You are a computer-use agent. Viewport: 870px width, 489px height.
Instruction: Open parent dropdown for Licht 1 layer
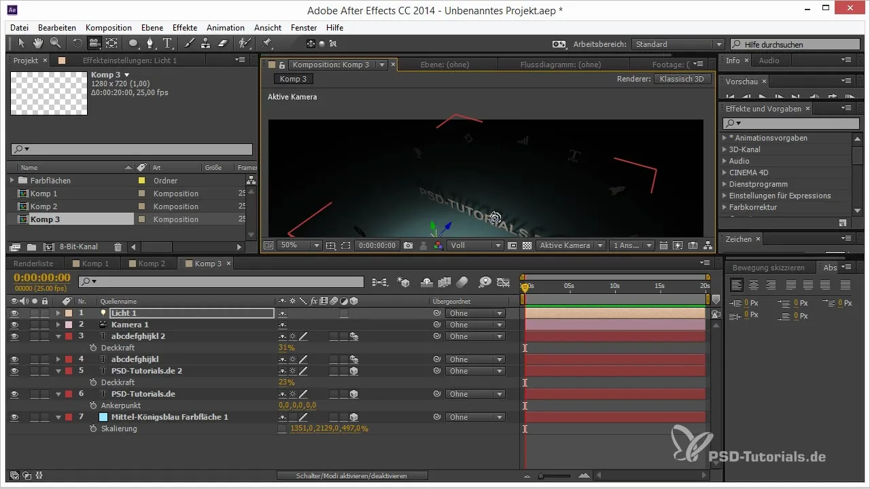click(475, 313)
